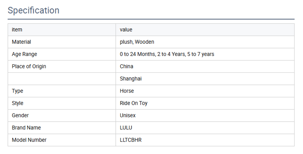Click the Shanghai value cell

205,79
